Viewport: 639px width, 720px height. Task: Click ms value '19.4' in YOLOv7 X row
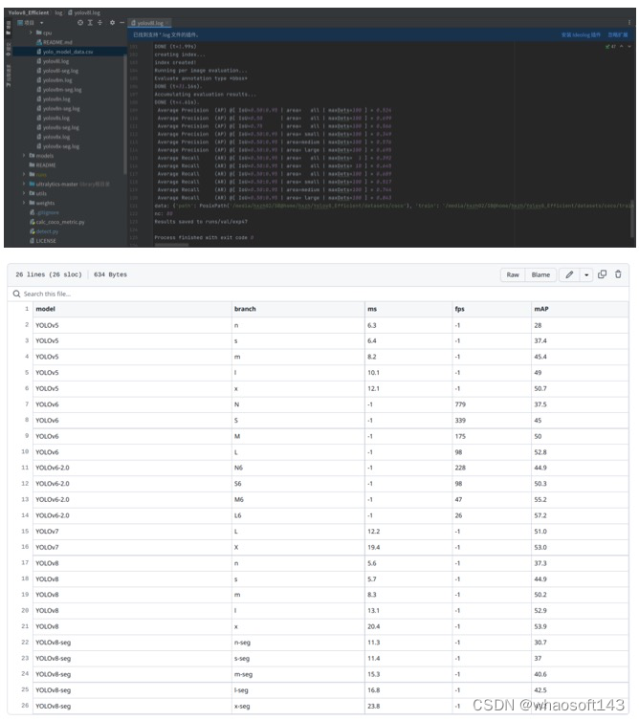coord(373,547)
